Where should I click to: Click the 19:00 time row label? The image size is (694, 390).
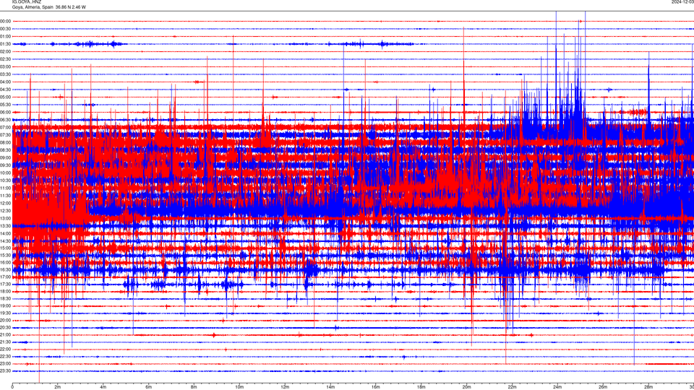pos(6,305)
